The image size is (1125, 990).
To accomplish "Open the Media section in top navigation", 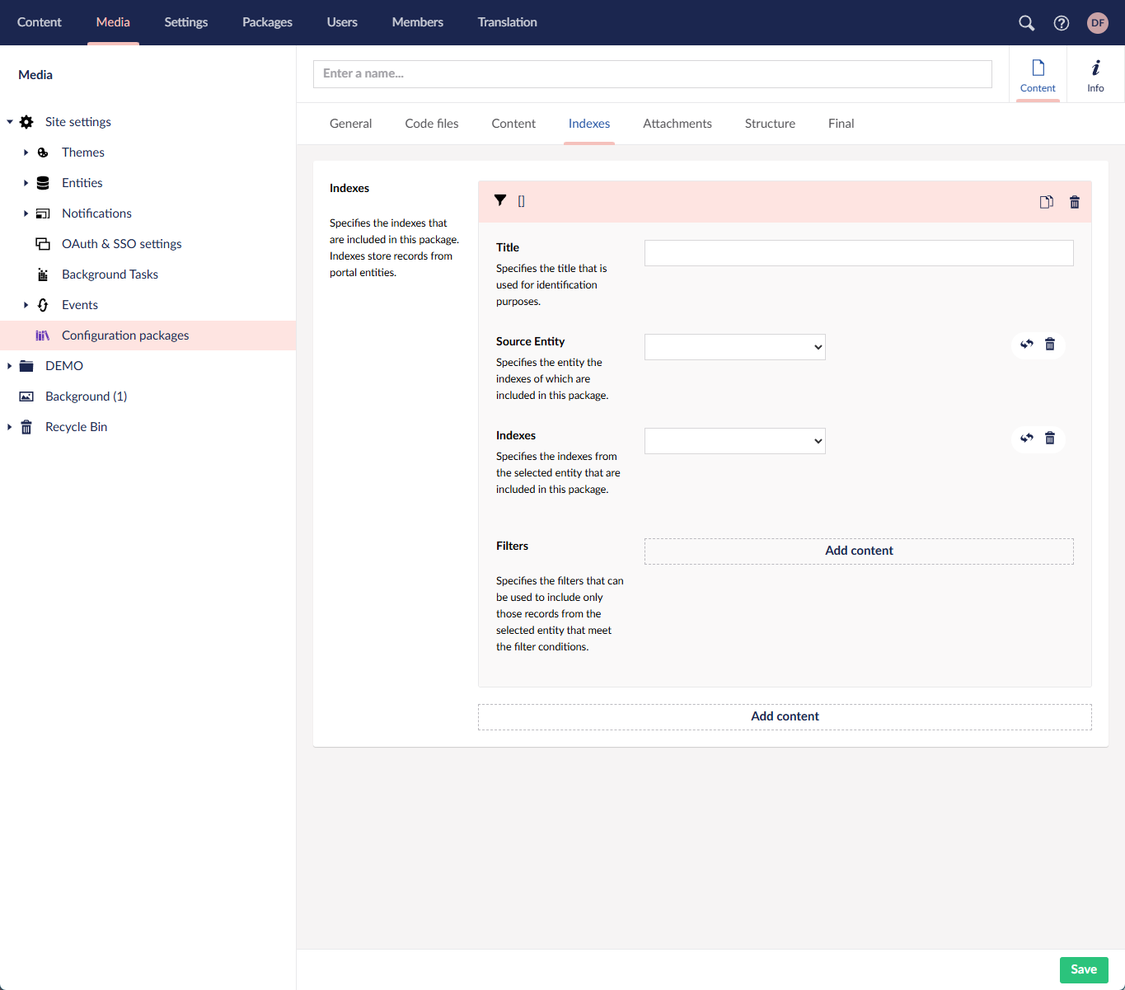I will pos(113,22).
